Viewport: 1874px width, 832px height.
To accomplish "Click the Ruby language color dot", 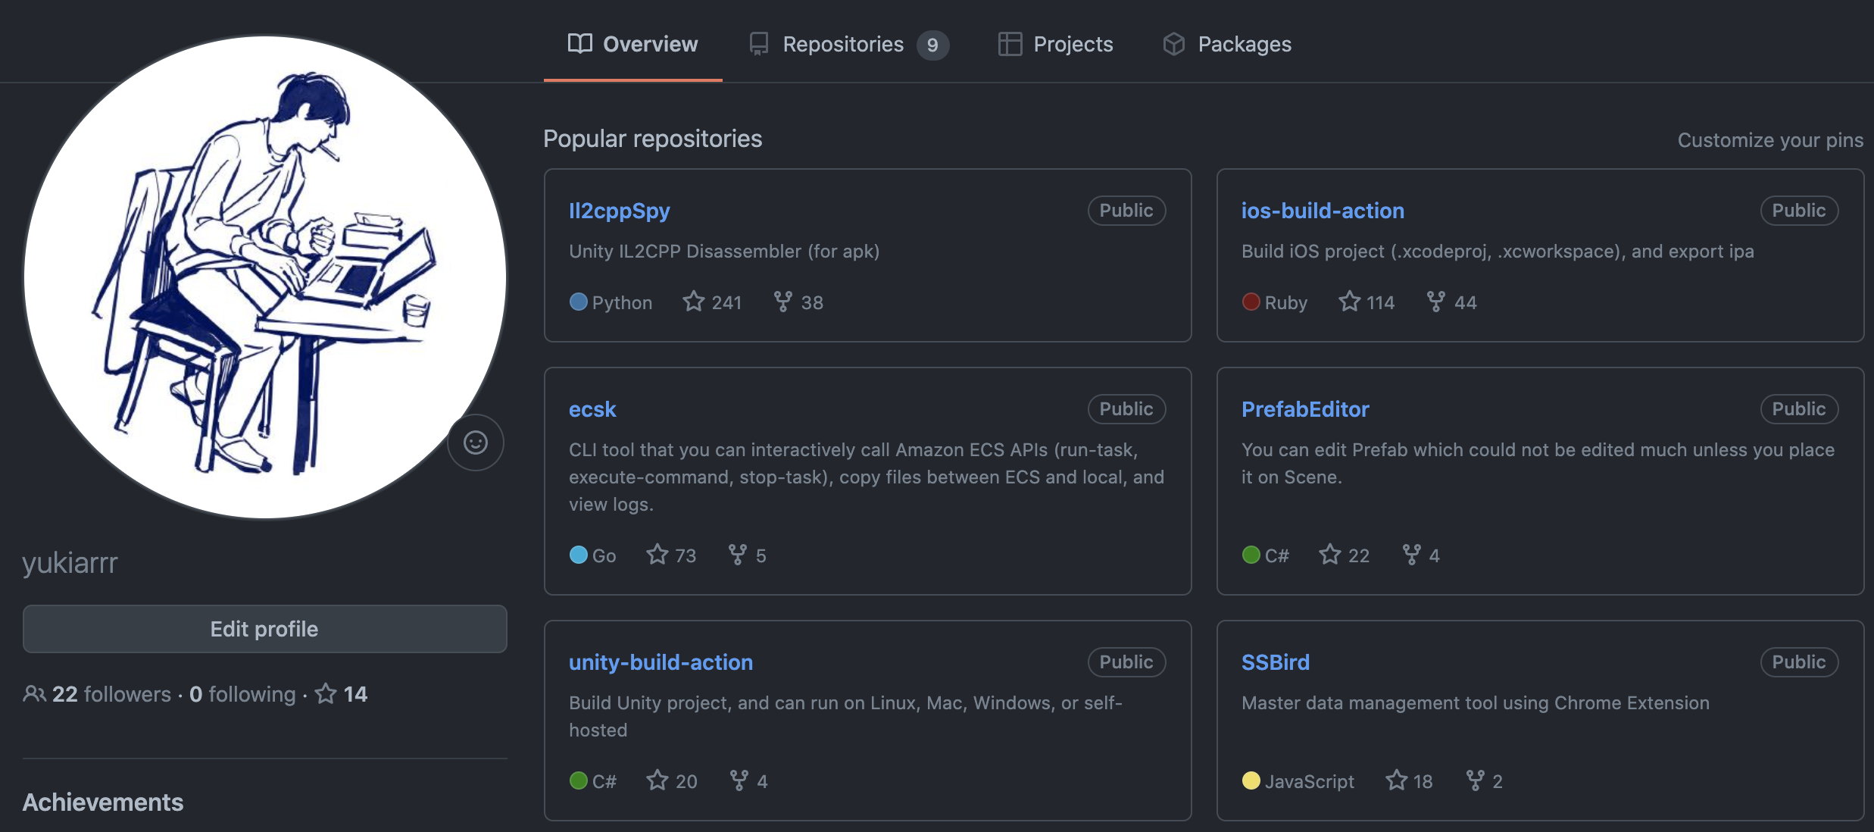I will pyautogui.click(x=1251, y=302).
